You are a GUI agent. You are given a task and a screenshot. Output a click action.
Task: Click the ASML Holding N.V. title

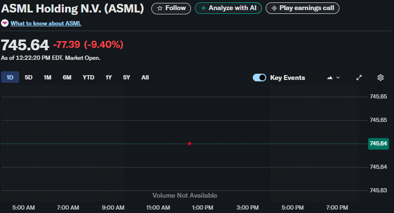click(72, 9)
